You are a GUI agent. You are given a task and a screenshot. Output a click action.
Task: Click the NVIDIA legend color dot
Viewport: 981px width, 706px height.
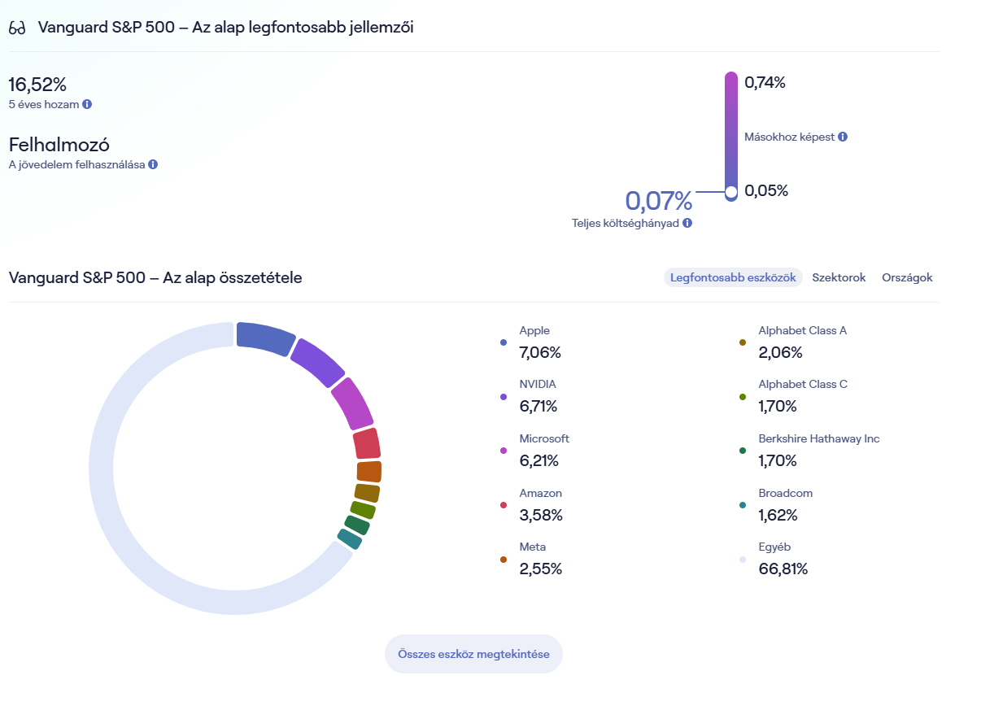click(504, 397)
